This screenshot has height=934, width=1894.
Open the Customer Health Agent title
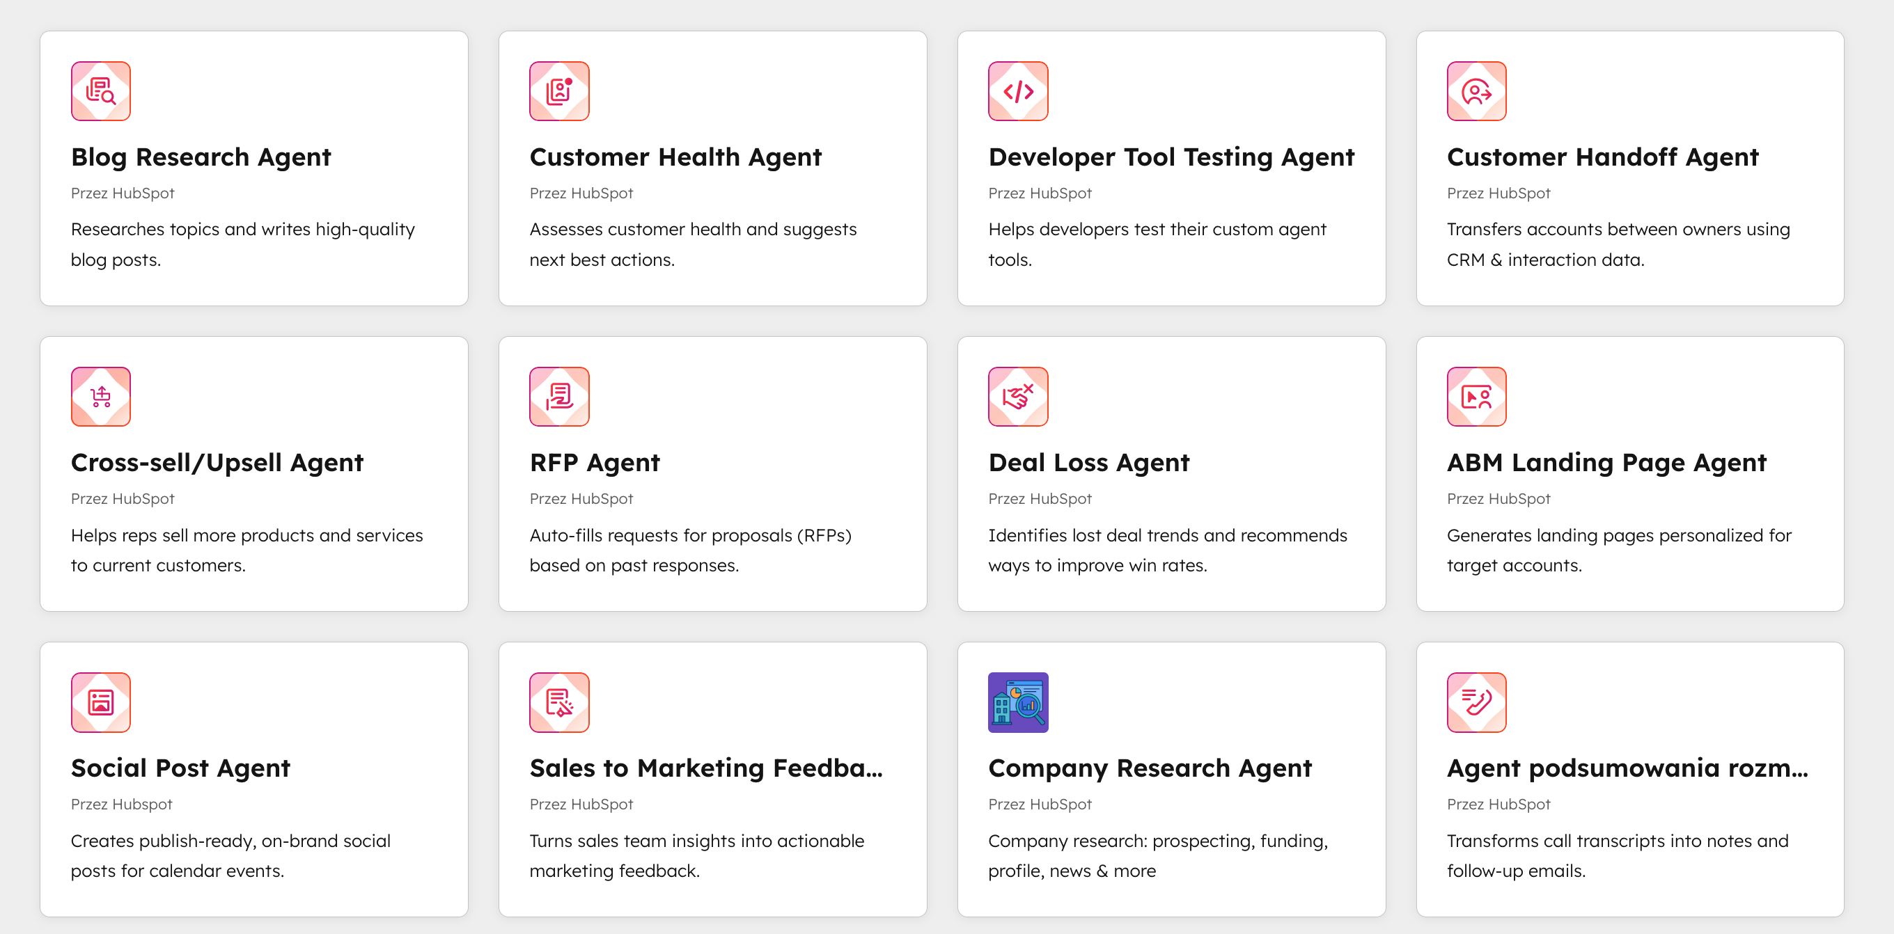coord(675,157)
